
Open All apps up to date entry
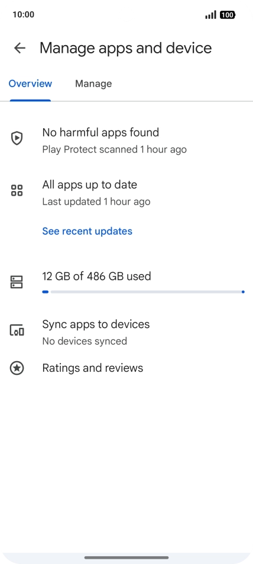pyautogui.click(x=126, y=192)
